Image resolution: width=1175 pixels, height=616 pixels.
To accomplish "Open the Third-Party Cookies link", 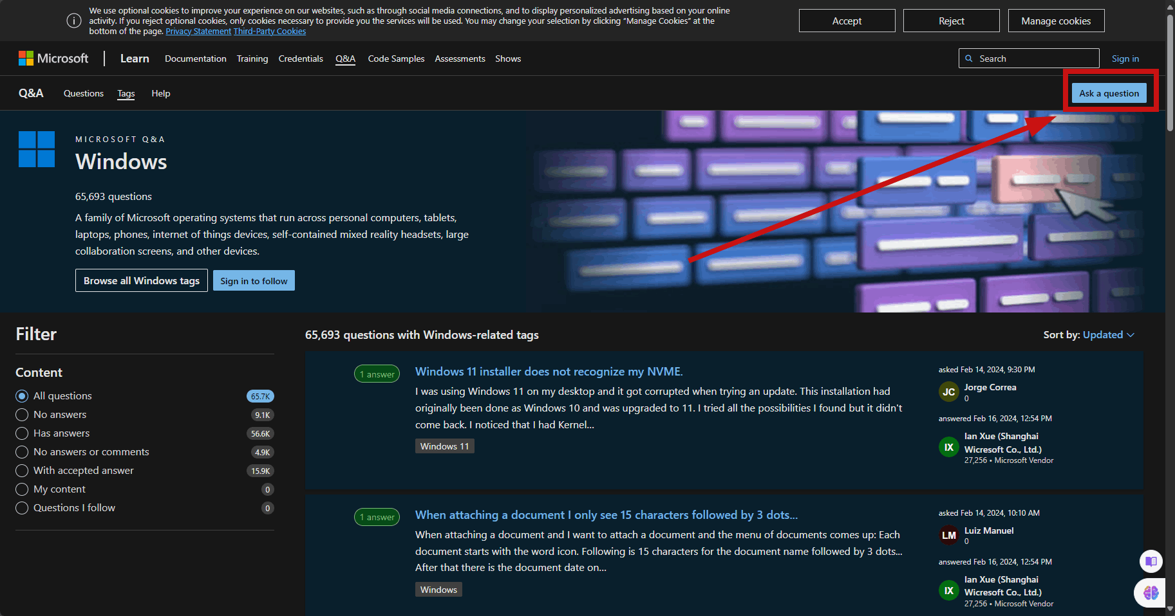I will pyautogui.click(x=270, y=32).
